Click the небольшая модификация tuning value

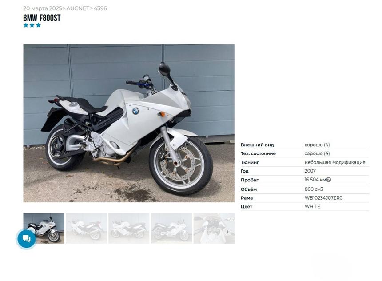335,162
